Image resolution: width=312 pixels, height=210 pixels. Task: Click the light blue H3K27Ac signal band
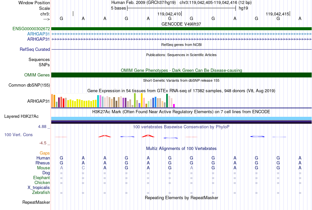[x=181, y=118]
